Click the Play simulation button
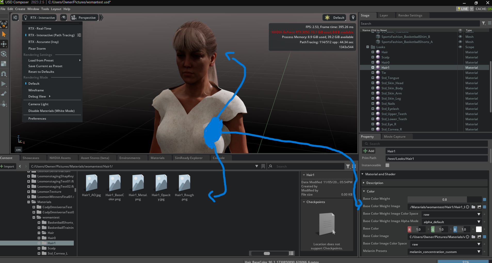The height and width of the screenshot is (263, 492). [4, 84]
